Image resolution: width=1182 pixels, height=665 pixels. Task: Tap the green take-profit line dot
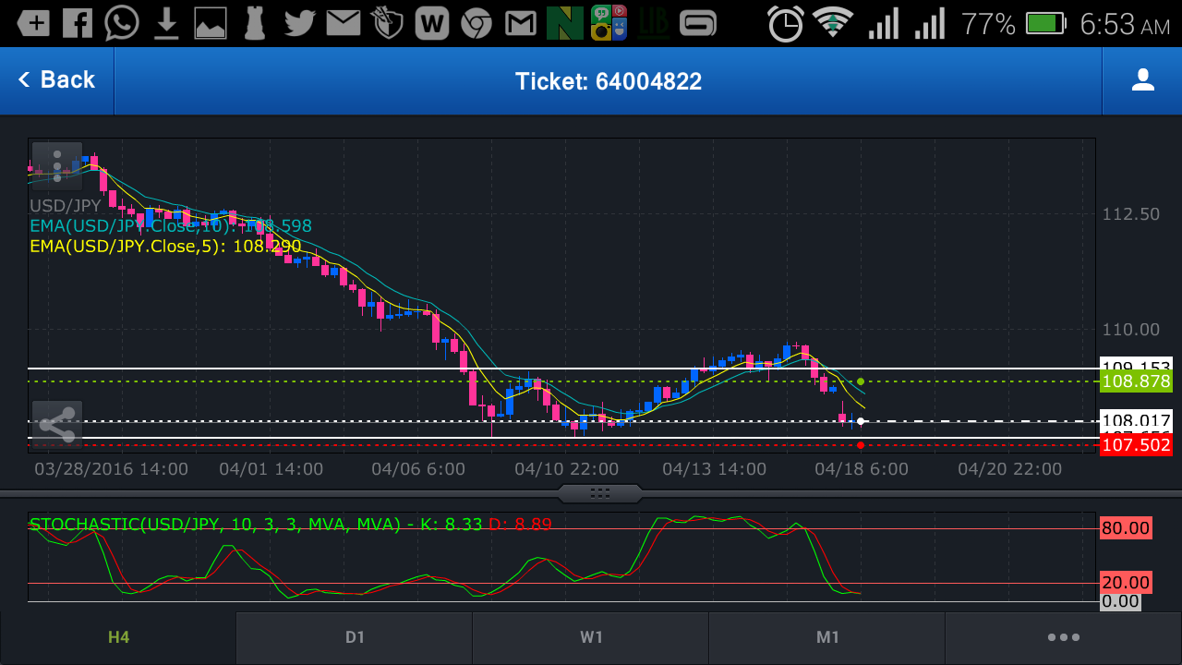coord(860,381)
